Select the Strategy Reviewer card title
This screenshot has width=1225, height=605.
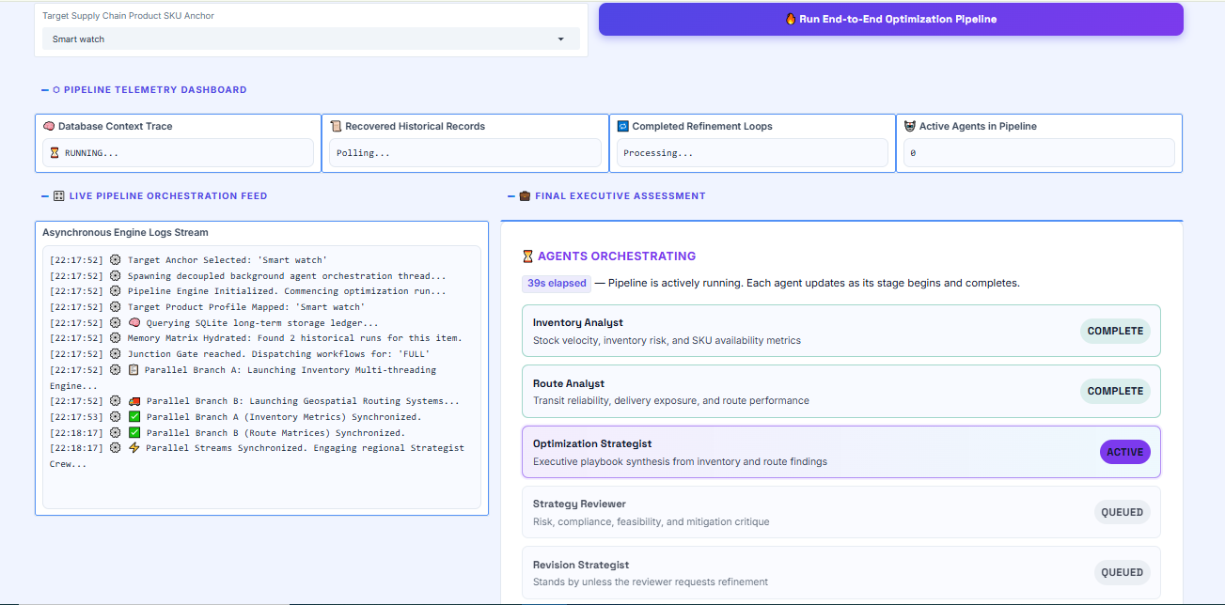click(x=579, y=504)
